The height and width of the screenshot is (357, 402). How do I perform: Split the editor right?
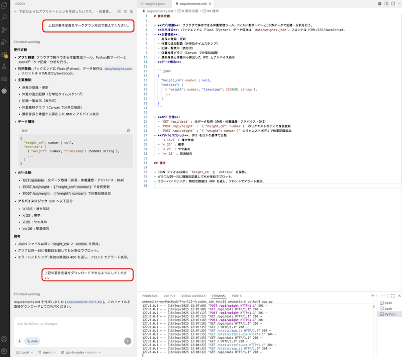[393, 4]
